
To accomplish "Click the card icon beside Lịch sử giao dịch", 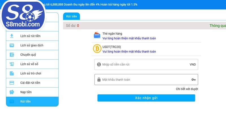I will [x=12, y=45].
